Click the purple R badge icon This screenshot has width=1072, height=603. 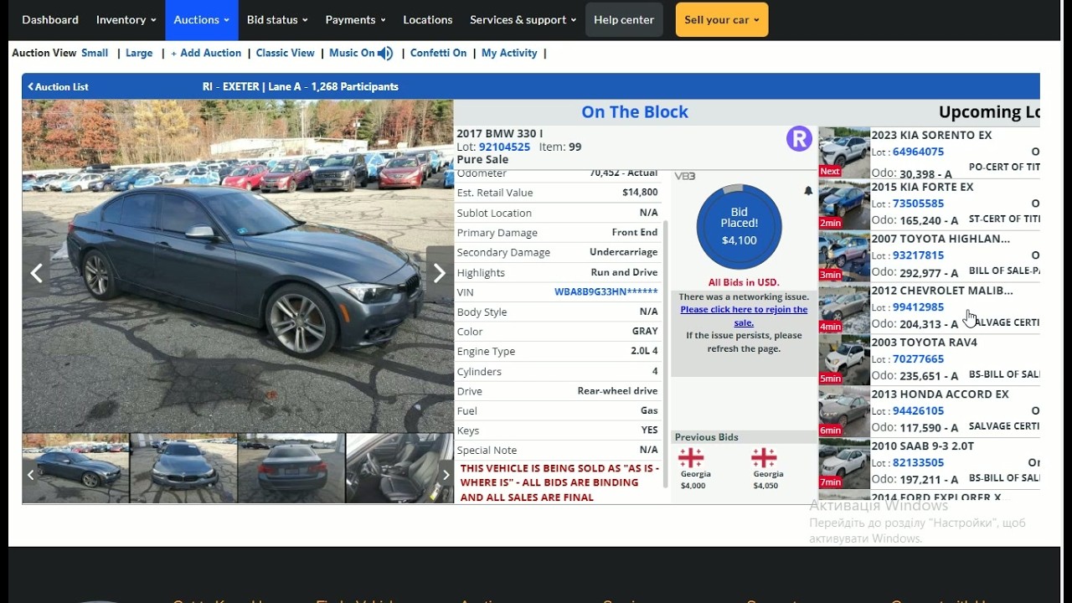(799, 139)
